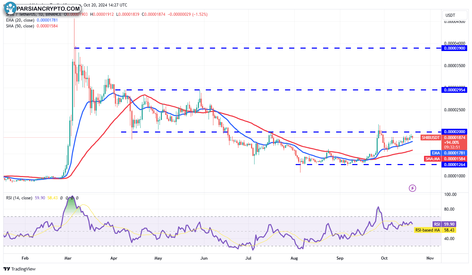
Task: Click the Oct 20, 2024 14:27 UTC timestamp
Action: point(105,5)
